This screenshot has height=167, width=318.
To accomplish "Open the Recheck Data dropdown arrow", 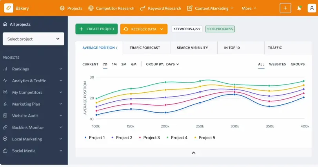I will click(162, 29).
